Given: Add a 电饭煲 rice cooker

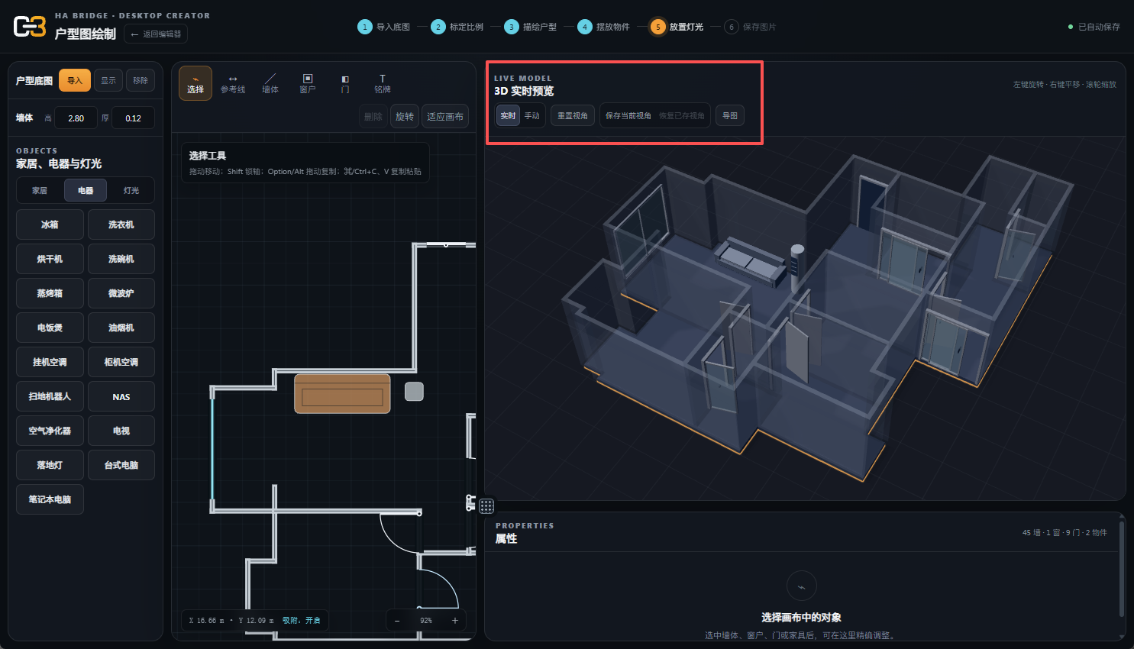Looking at the screenshot, I should click(50, 328).
